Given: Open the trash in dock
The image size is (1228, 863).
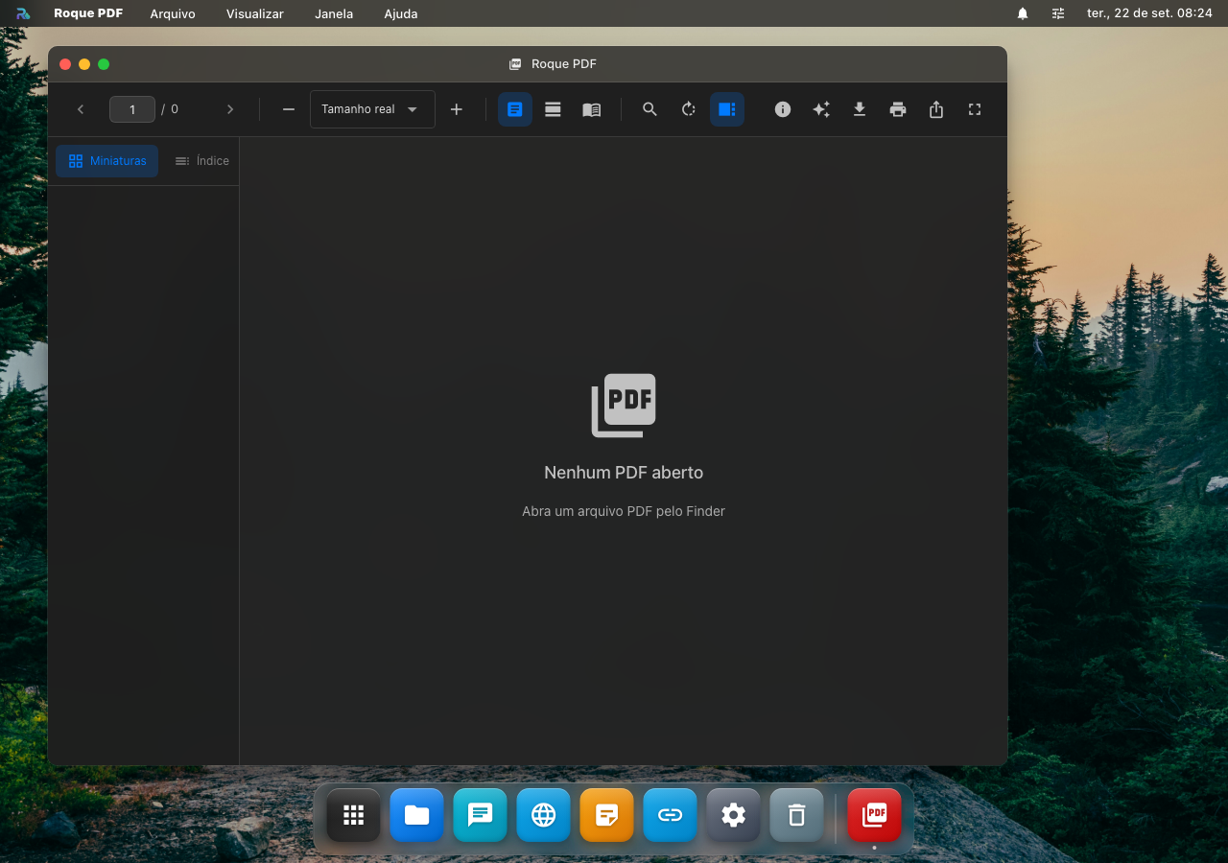Looking at the screenshot, I should [797, 815].
